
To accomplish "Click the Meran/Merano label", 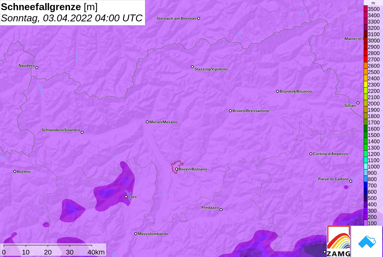I will (x=163, y=122).
